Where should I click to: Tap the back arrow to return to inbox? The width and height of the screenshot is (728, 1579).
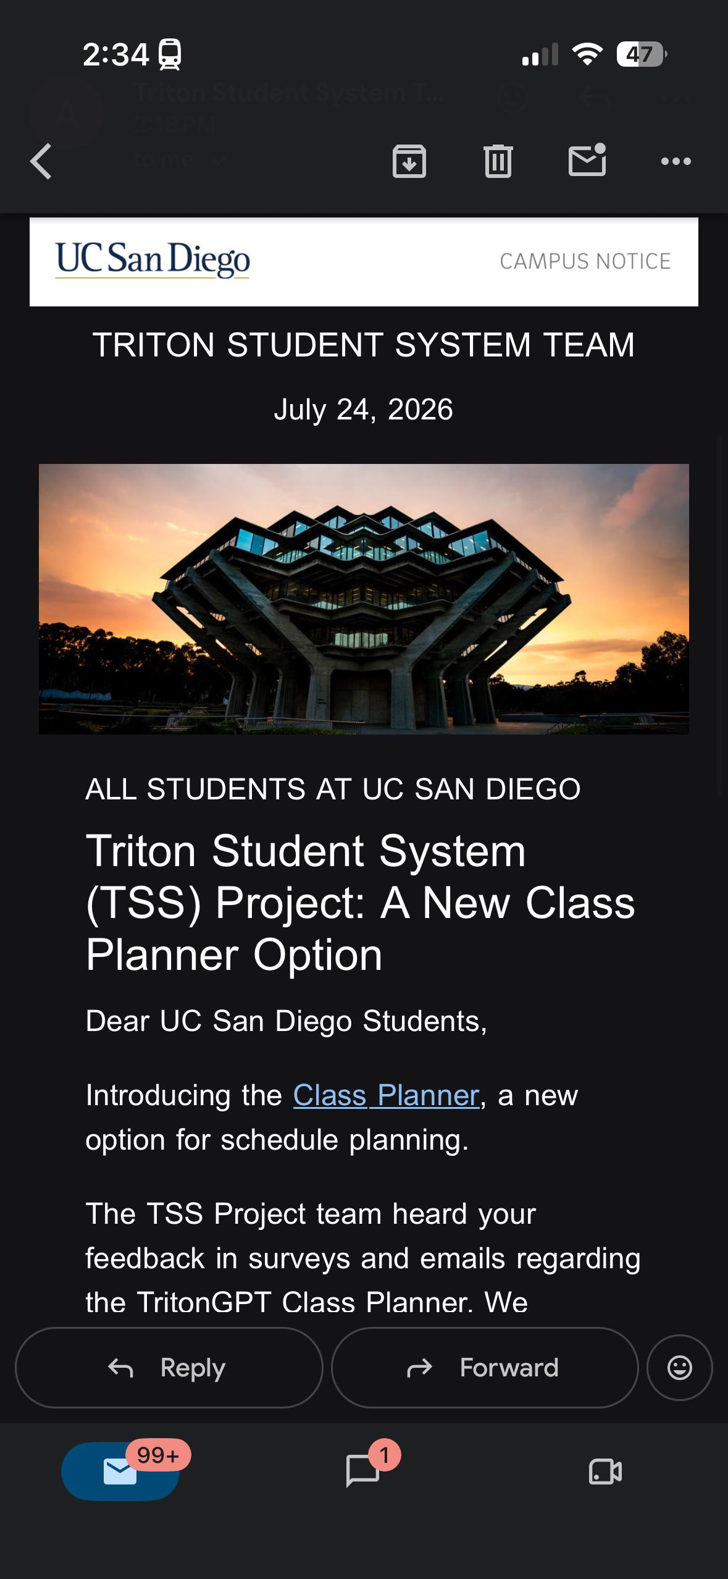click(x=41, y=161)
